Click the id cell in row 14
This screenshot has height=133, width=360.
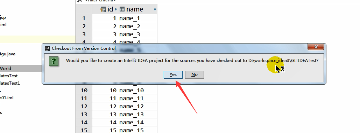click(105, 123)
